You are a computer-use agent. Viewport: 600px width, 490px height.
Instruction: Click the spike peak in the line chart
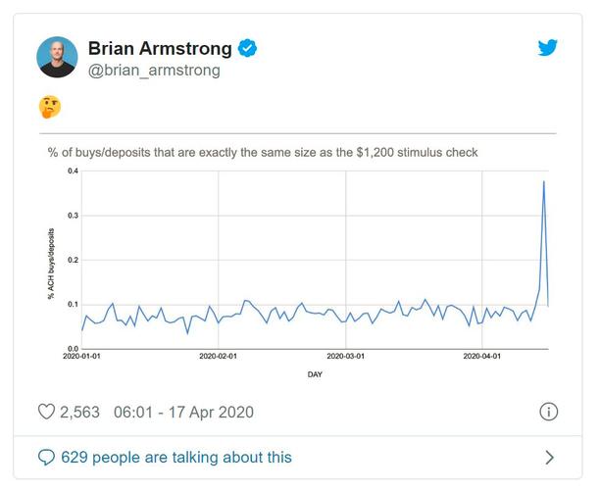[543, 181]
